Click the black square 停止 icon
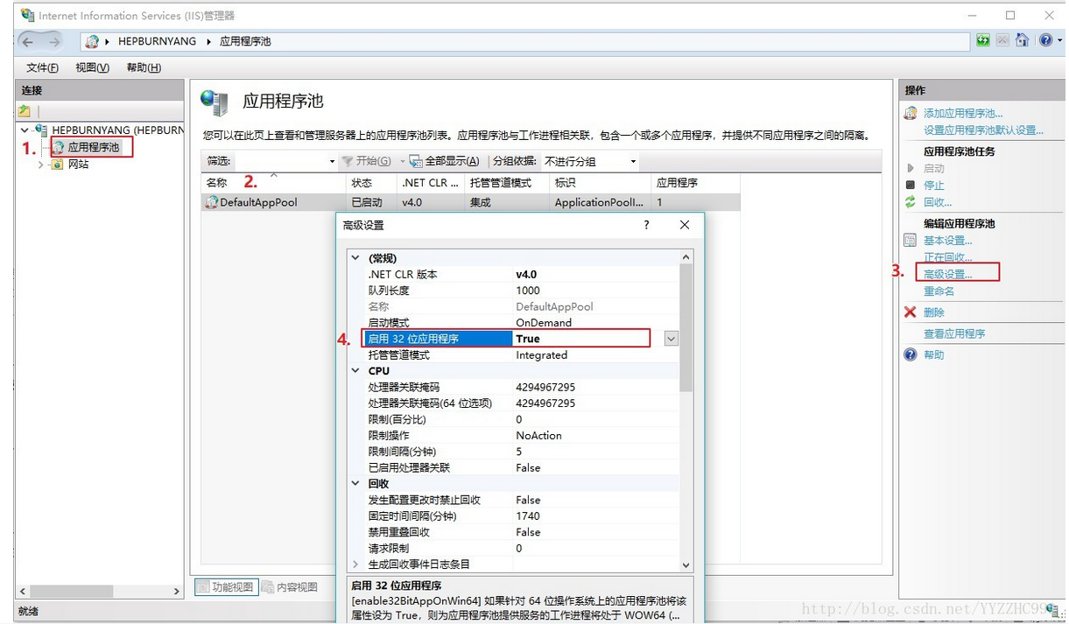 [x=911, y=186]
